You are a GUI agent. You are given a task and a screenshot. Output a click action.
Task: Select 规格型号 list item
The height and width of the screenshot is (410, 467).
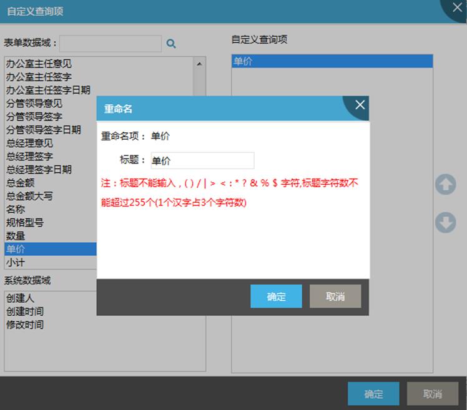25,223
